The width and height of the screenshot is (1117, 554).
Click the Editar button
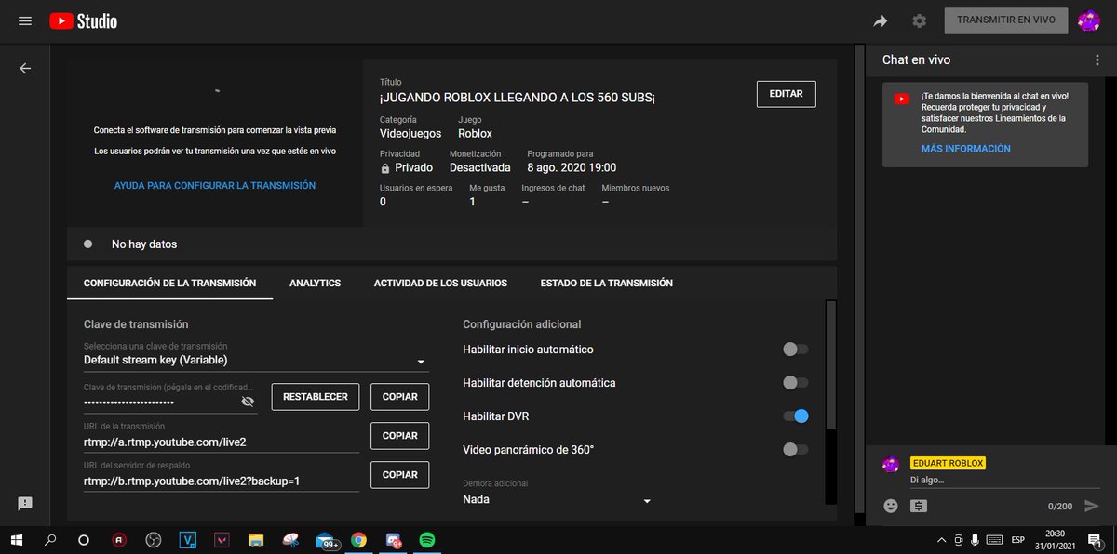(786, 94)
